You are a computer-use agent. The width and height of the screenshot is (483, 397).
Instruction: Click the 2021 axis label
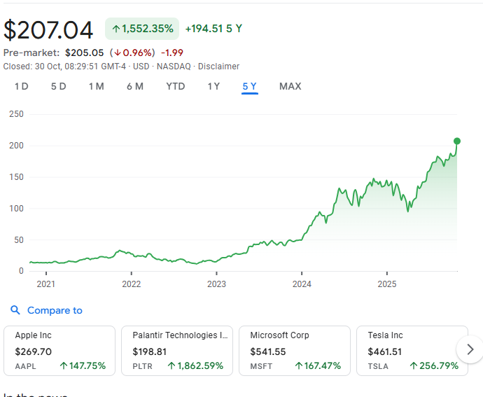46,284
